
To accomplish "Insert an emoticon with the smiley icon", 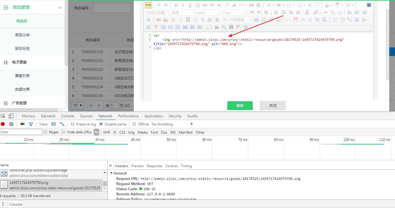I will [x=173, y=20].
